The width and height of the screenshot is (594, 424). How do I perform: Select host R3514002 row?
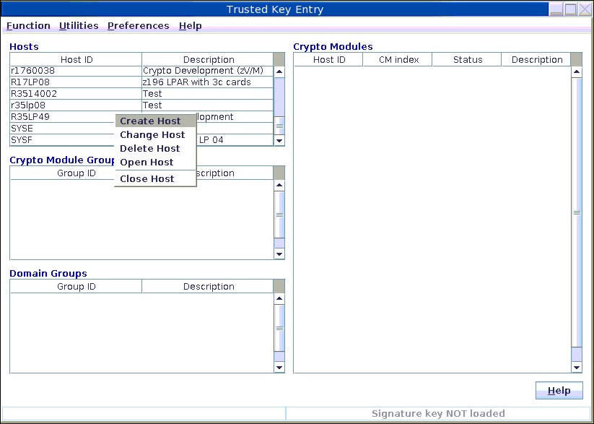pyautogui.click(x=141, y=94)
